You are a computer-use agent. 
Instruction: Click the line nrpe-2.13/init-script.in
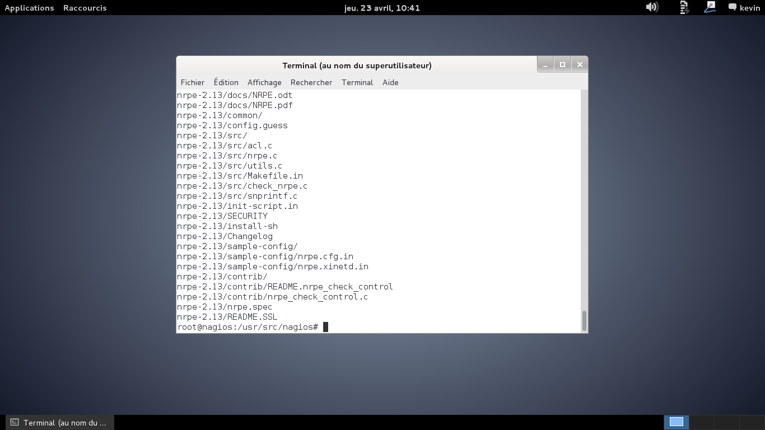click(237, 206)
